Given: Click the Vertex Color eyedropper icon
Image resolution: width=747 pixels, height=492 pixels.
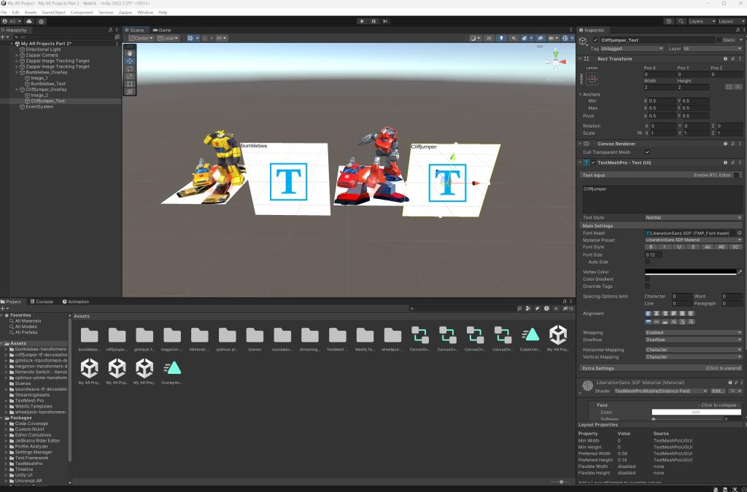Looking at the screenshot, I should (x=740, y=272).
